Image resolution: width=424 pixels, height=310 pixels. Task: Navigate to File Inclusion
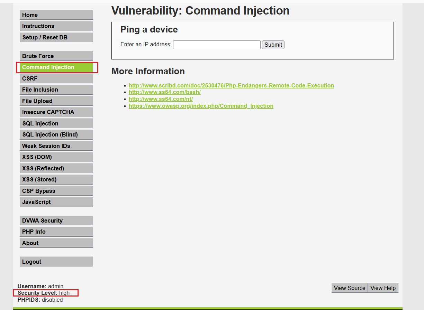coord(56,90)
